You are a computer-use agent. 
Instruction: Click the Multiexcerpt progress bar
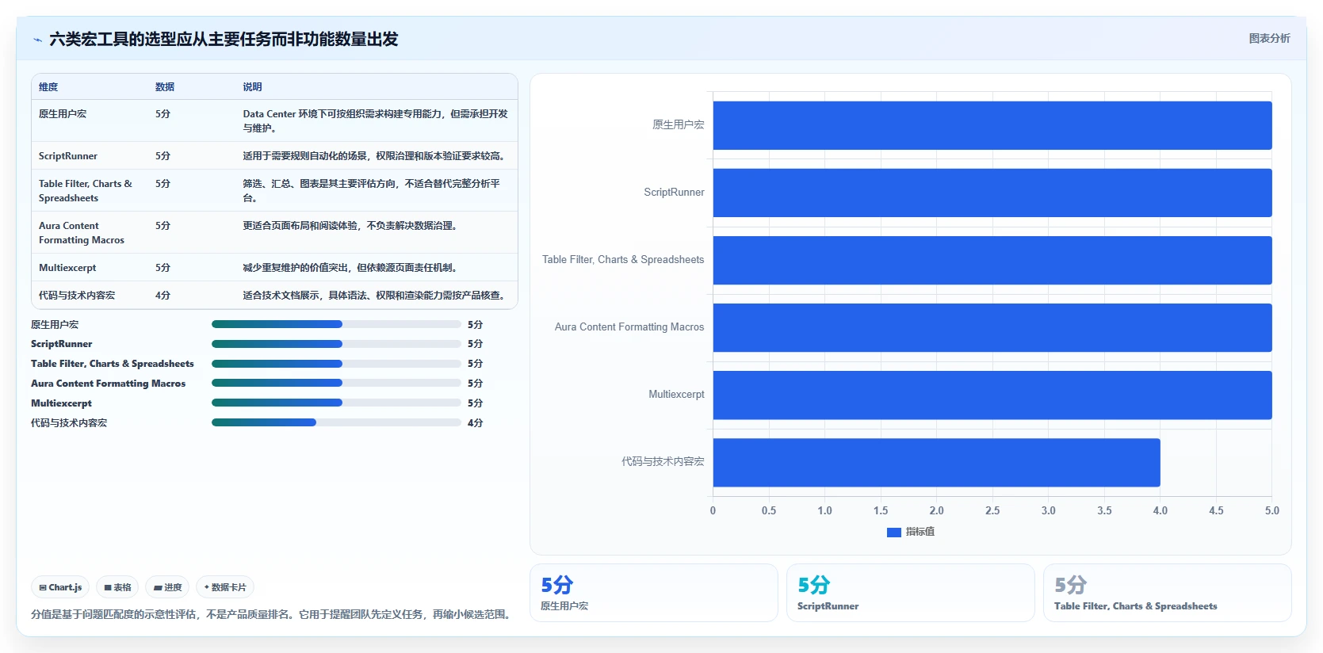(336, 403)
